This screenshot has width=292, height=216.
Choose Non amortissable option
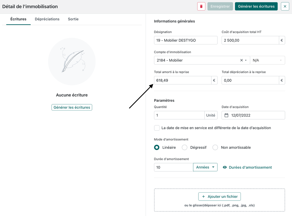click(x=215, y=148)
